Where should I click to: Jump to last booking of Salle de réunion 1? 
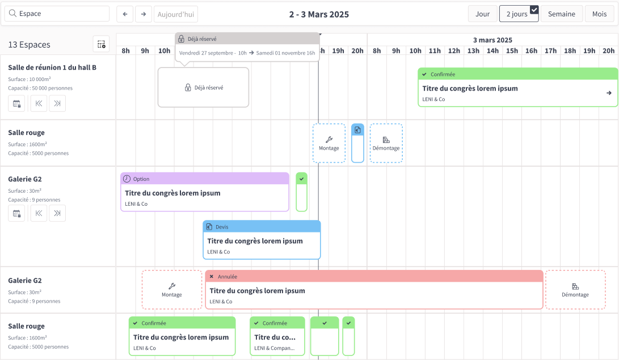pyautogui.click(x=57, y=103)
